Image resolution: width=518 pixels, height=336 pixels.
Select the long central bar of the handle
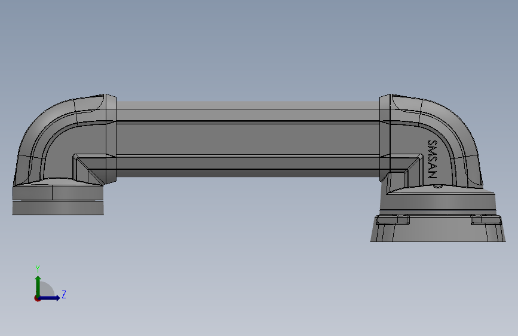click(248, 139)
